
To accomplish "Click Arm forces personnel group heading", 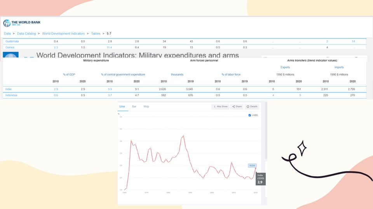I will (204, 61).
